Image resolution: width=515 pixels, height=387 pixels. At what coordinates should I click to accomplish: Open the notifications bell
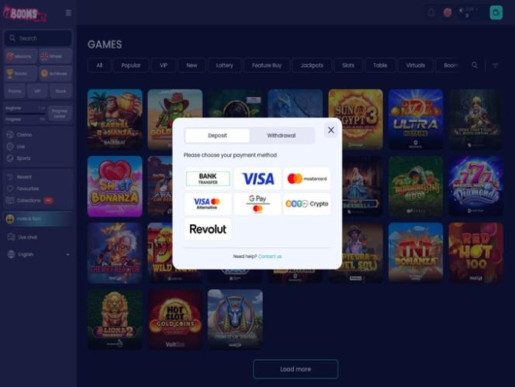pos(431,13)
